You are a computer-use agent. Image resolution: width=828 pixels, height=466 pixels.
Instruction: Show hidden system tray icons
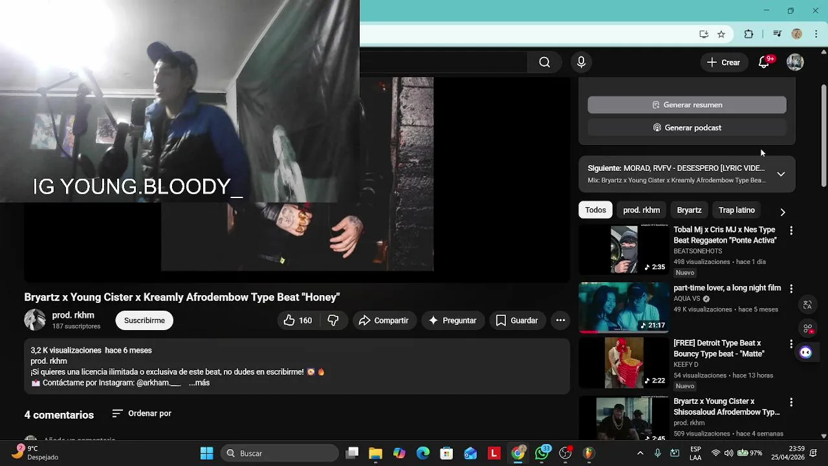pos(640,453)
